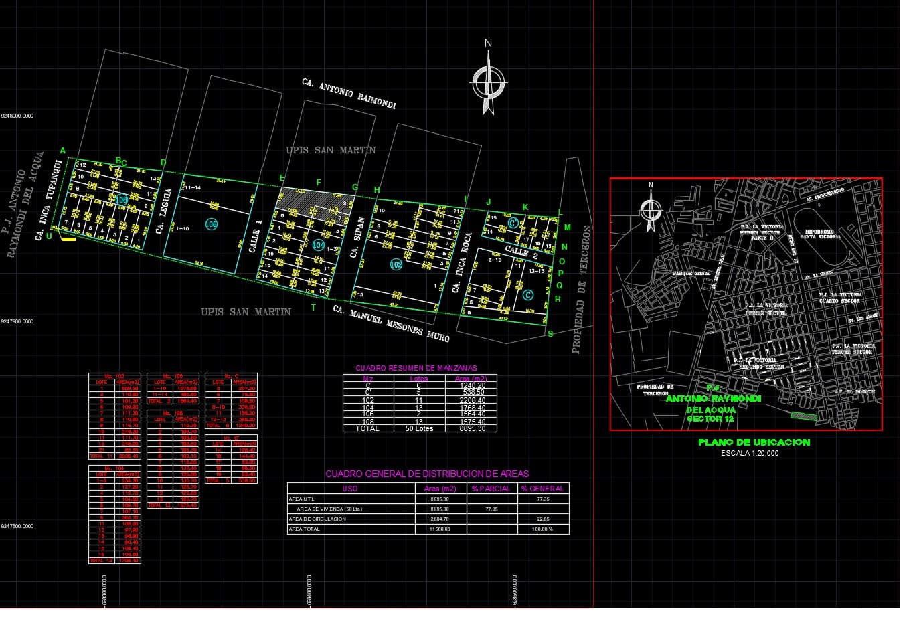
Task: Click the main plan's north arrow symbol
Action: click(x=489, y=82)
